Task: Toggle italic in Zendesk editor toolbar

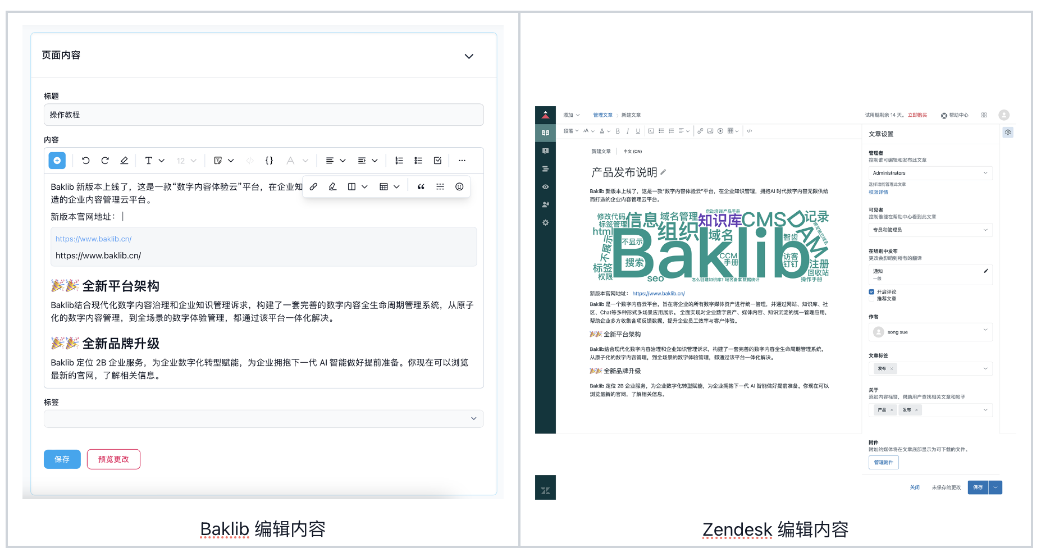Action: pos(628,131)
